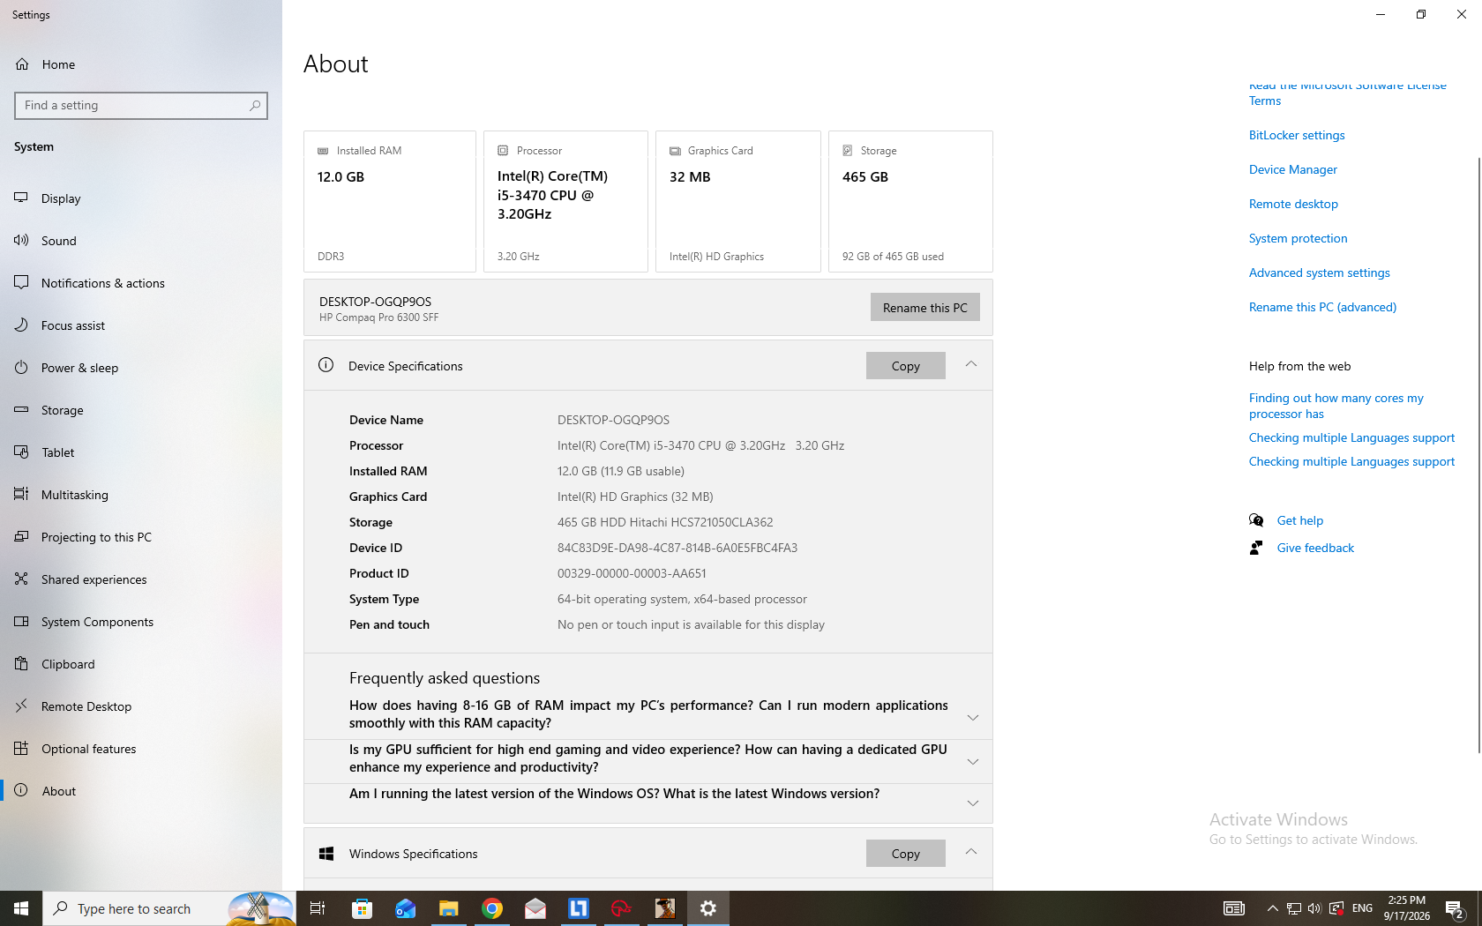Expand the RAM performance FAQ question
The height and width of the screenshot is (926, 1482).
click(x=973, y=718)
